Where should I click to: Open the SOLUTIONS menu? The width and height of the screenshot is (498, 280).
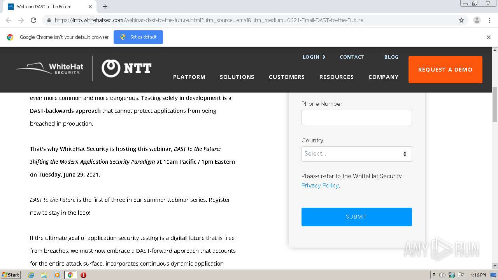[x=237, y=77]
